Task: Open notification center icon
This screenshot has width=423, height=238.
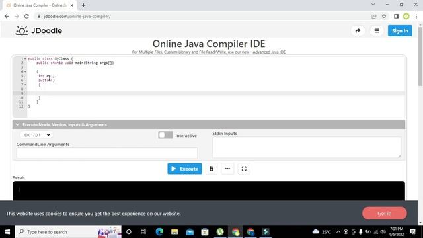Action: 412,232
